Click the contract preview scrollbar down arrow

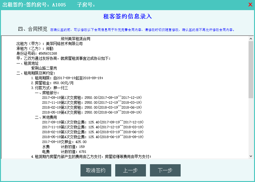pyautogui.click(x=251, y=156)
